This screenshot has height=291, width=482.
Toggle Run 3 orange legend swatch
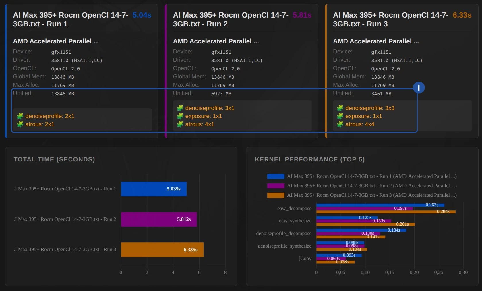click(x=276, y=195)
